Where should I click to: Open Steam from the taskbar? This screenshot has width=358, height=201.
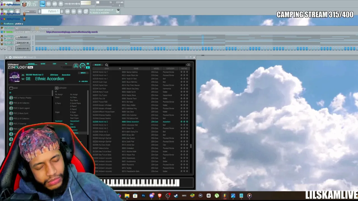tap(176, 196)
